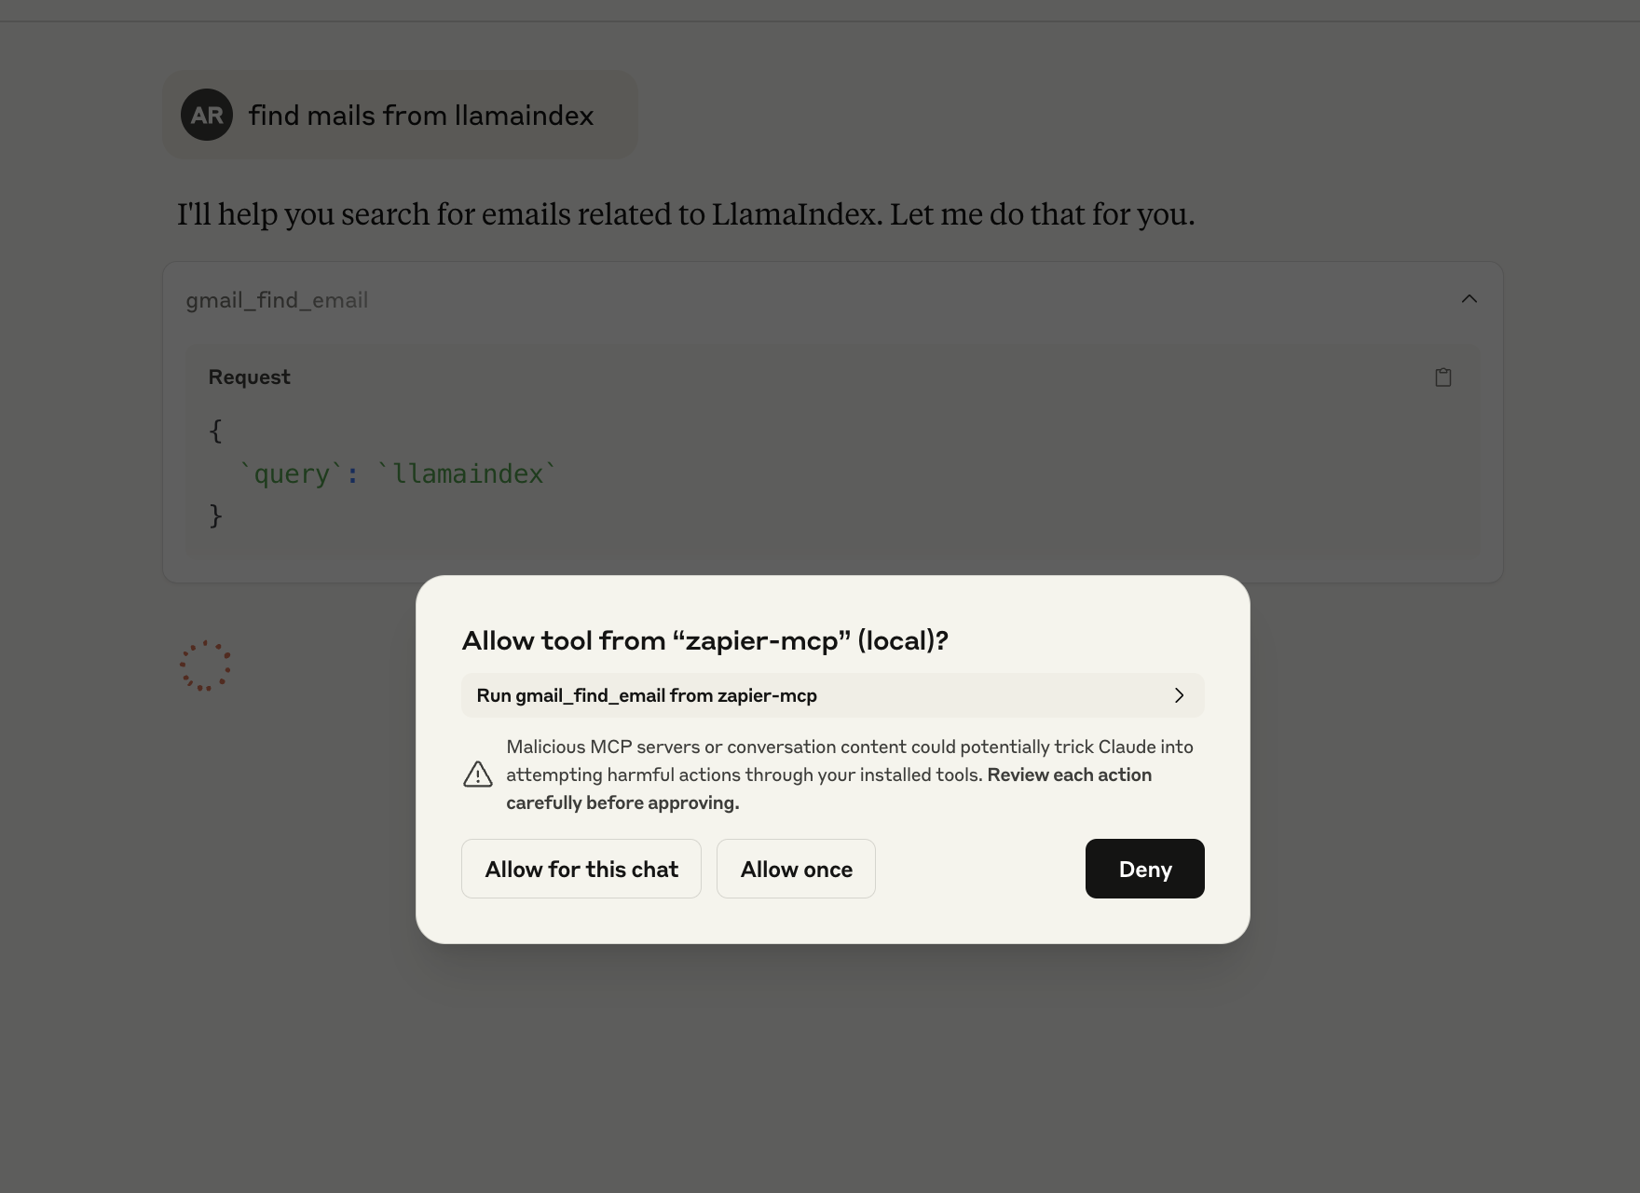Click the warning triangle icon
This screenshot has height=1193, width=1640.
tap(478, 775)
